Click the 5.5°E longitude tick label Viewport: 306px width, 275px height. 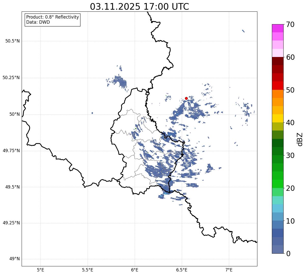click(x=88, y=270)
